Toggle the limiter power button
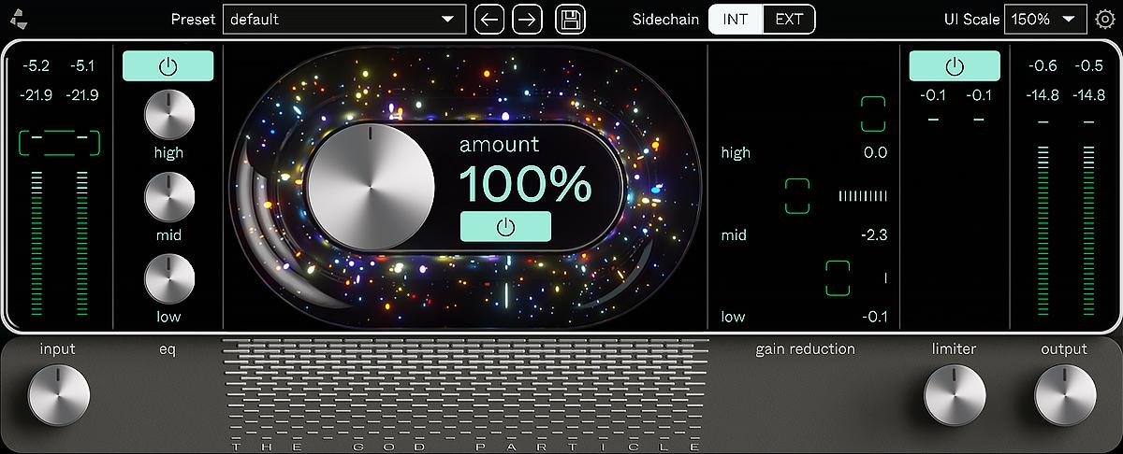 click(x=955, y=66)
